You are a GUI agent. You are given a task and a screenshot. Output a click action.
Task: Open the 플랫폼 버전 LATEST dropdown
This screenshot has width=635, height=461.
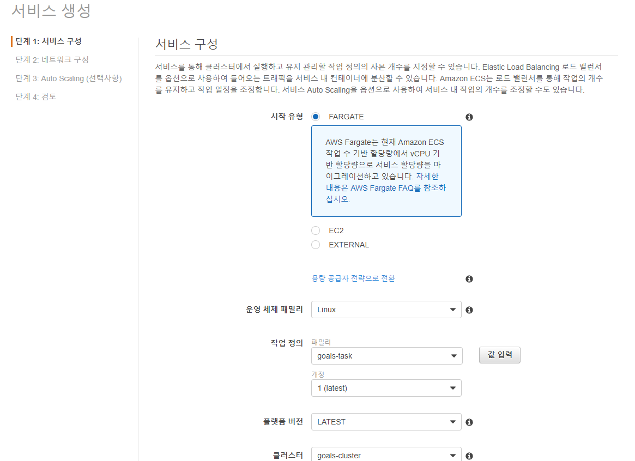[386, 422]
